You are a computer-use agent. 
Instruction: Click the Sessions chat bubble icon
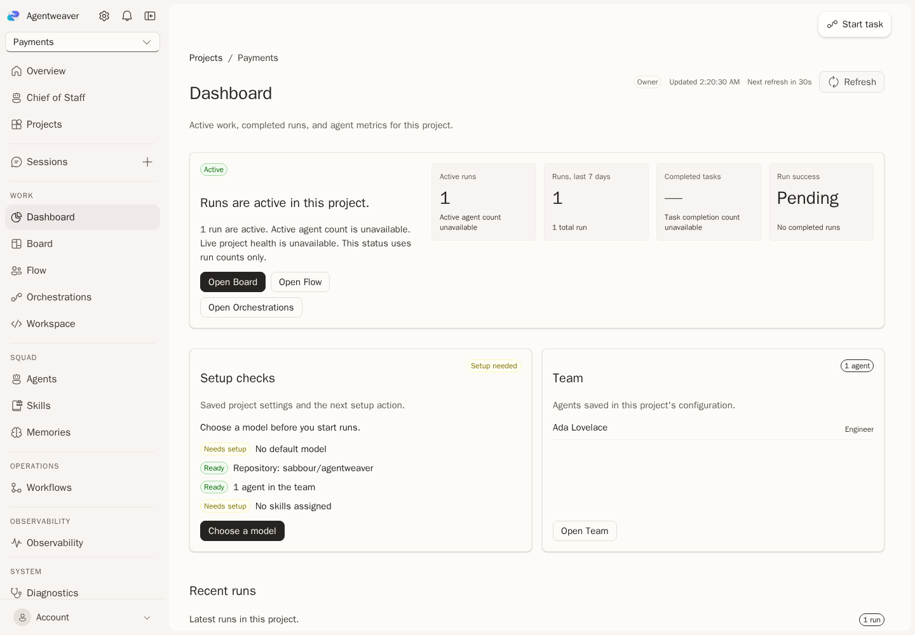[17, 162]
